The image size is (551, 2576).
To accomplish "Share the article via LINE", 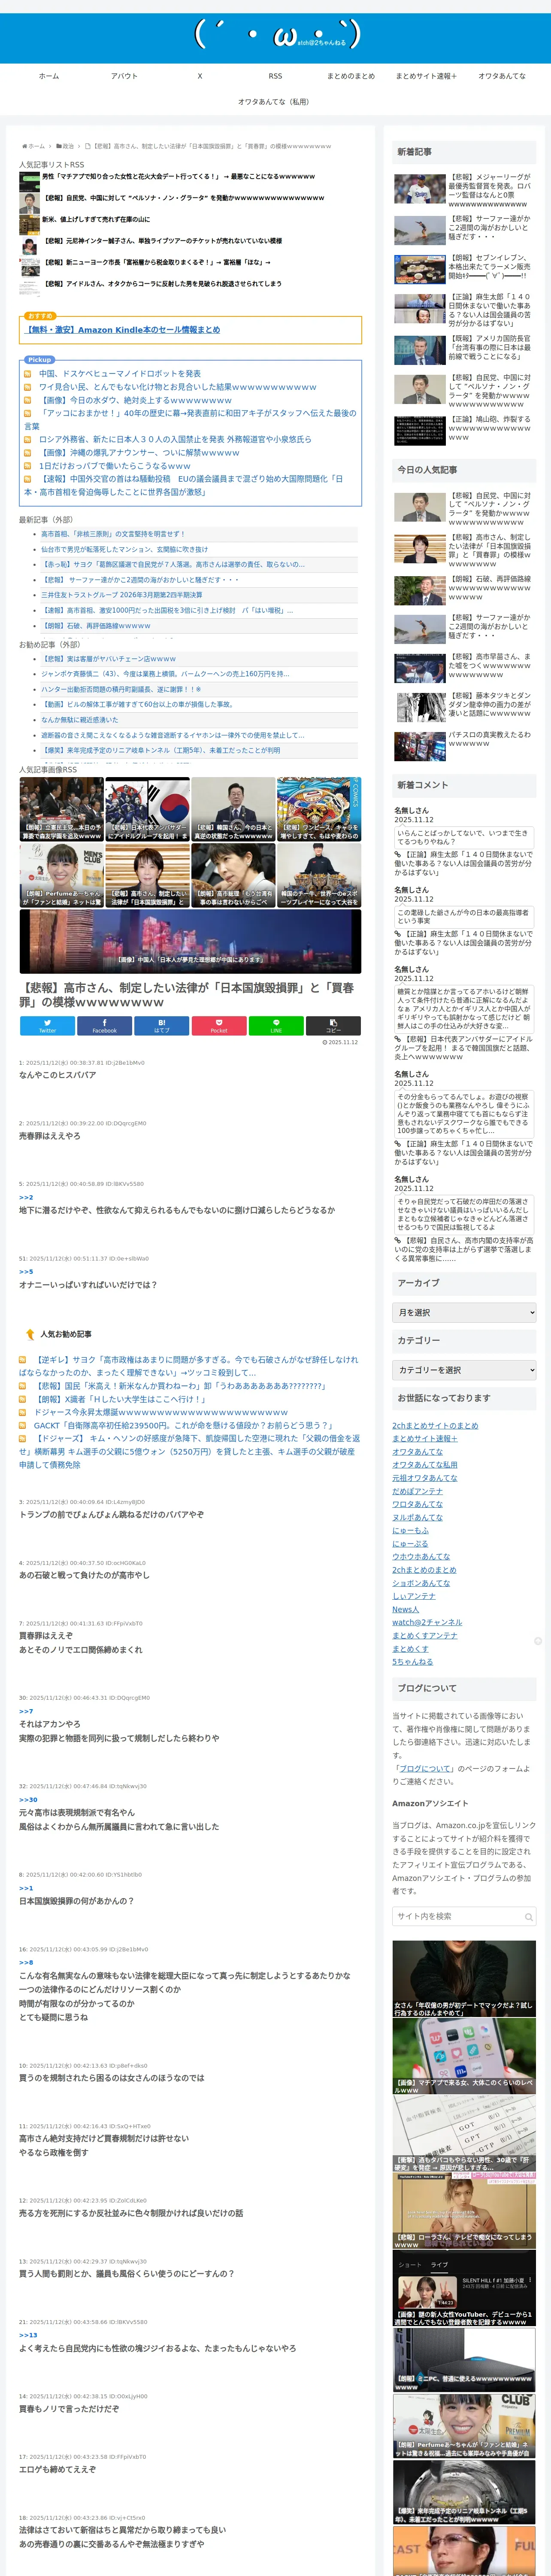I will [275, 1026].
